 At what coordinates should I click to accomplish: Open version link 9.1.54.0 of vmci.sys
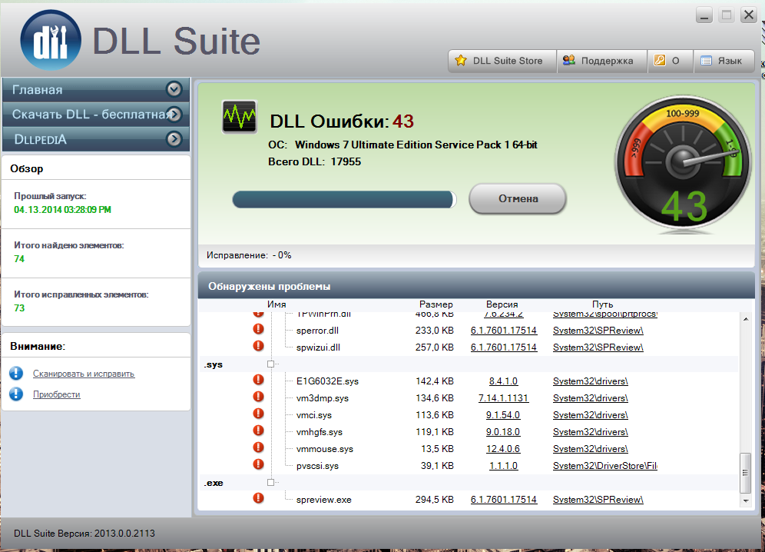[x=503, y=415]
